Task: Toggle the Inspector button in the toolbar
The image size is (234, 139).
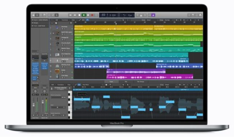Action: tap(37, 15)
